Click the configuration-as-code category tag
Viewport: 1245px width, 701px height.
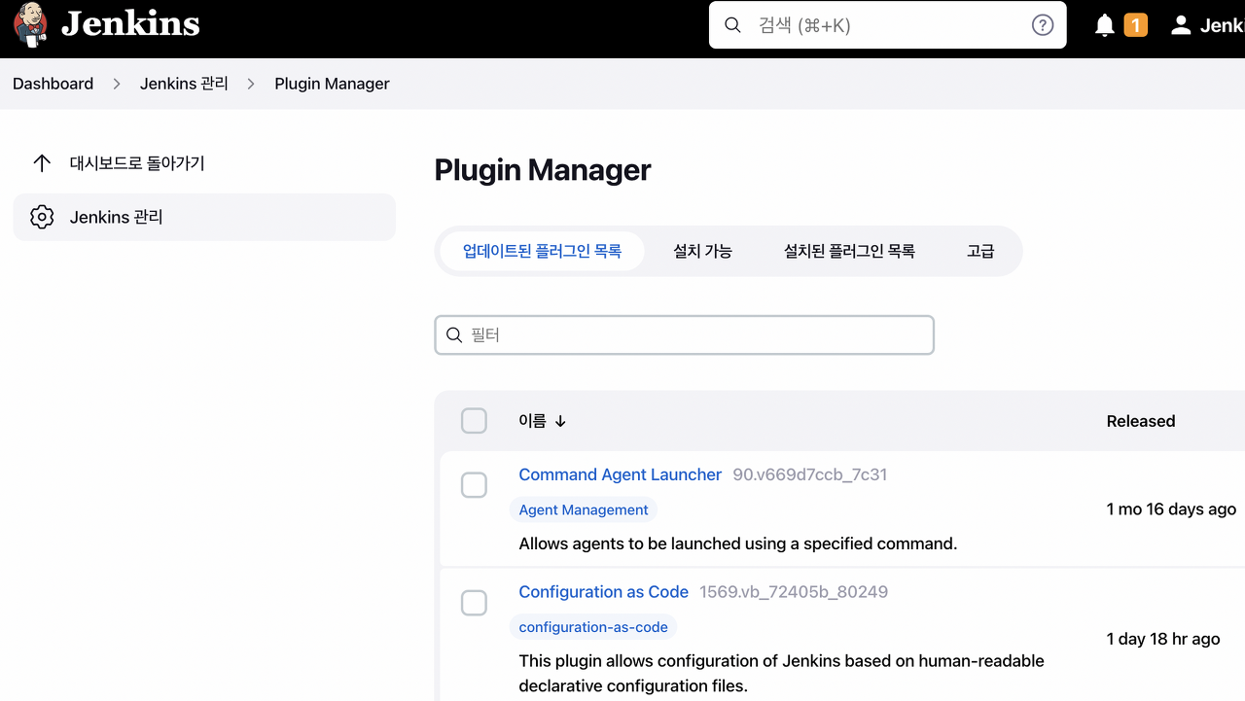[x=593, y=627]
